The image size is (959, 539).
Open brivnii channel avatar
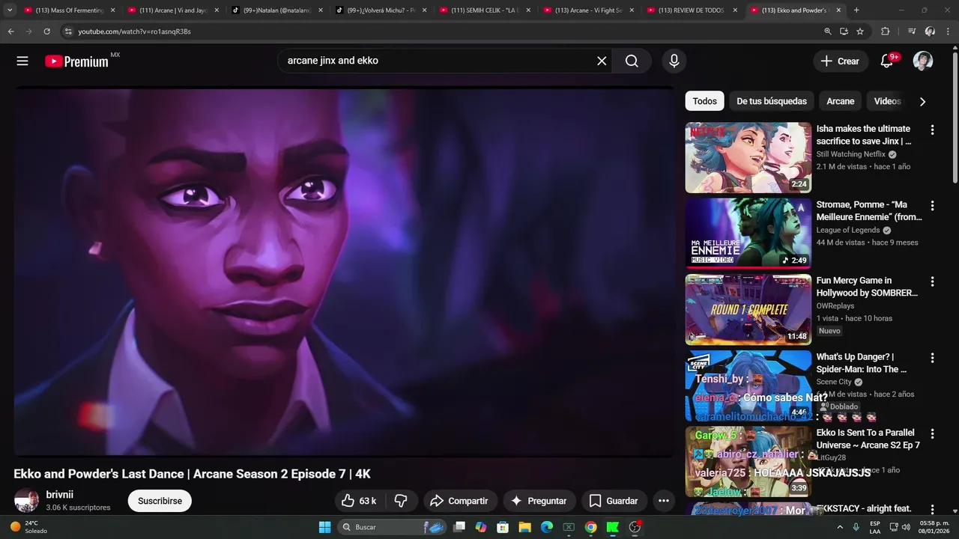26,501
